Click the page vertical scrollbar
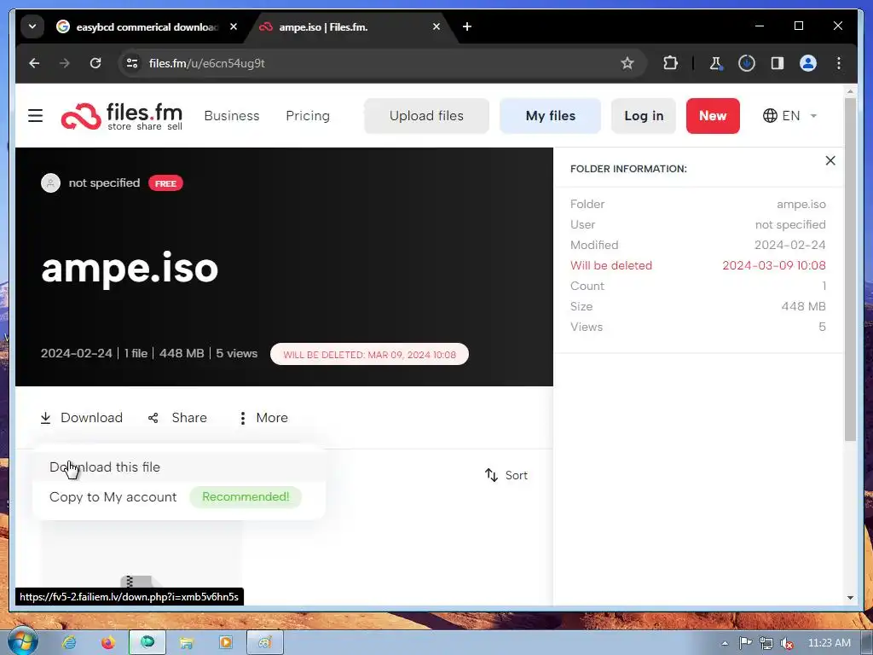873x655 pixels. click(850, 270)
